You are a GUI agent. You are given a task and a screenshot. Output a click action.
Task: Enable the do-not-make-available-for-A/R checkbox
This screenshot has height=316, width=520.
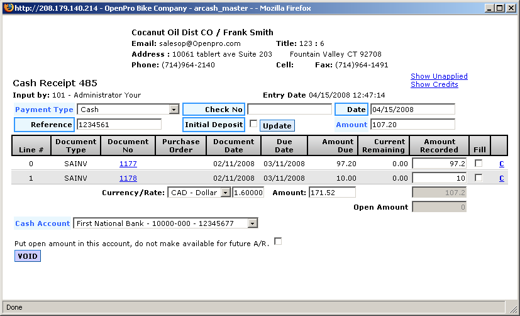[278, 241]
